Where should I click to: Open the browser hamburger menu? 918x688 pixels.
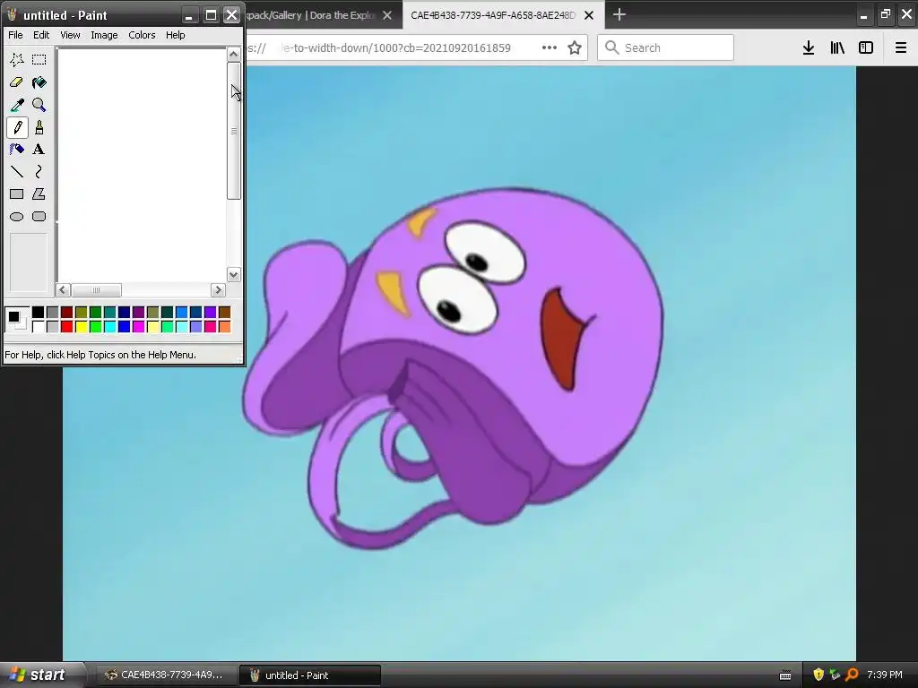click(901, 48)
